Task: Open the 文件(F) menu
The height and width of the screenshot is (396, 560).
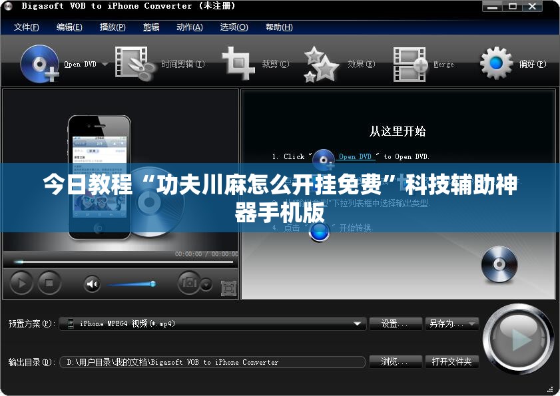Action: [x=26, y=27]
